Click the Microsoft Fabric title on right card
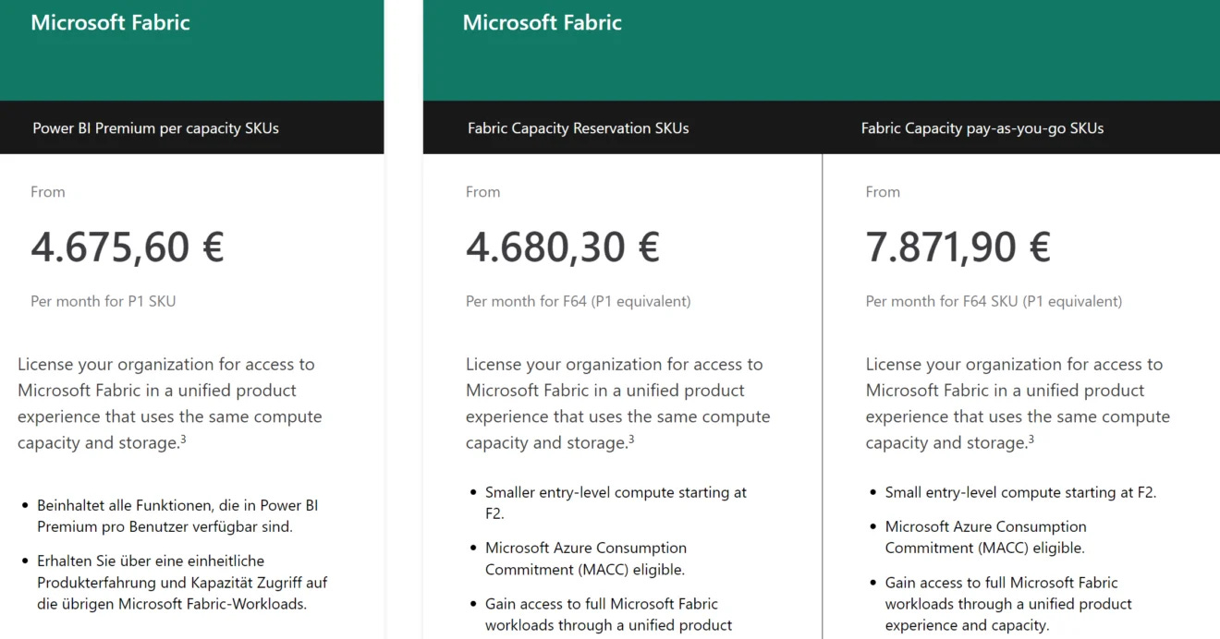1220x639 pixels. (543, 23)
